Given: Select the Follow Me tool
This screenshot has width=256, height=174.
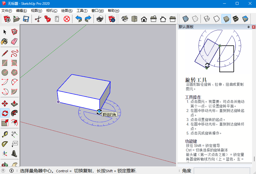Looking at the screenshot, I should point(14,113).
